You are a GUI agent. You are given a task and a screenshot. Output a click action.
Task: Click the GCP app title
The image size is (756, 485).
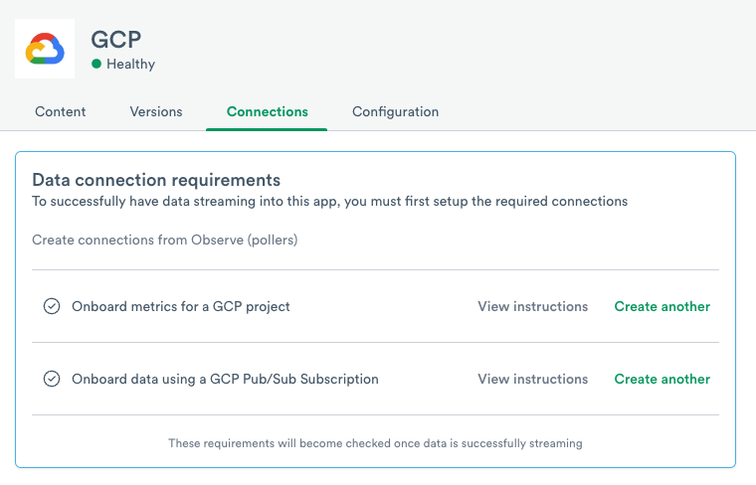click(x=116, y=40)
